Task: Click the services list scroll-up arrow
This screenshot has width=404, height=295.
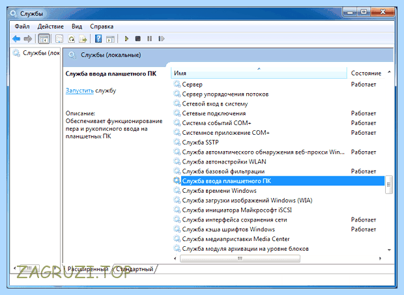Action: [389, 72]
